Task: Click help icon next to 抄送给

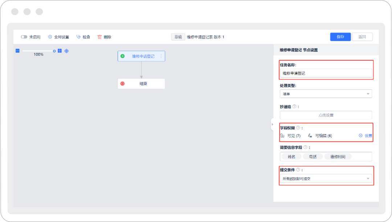Action: pos(294,107)
